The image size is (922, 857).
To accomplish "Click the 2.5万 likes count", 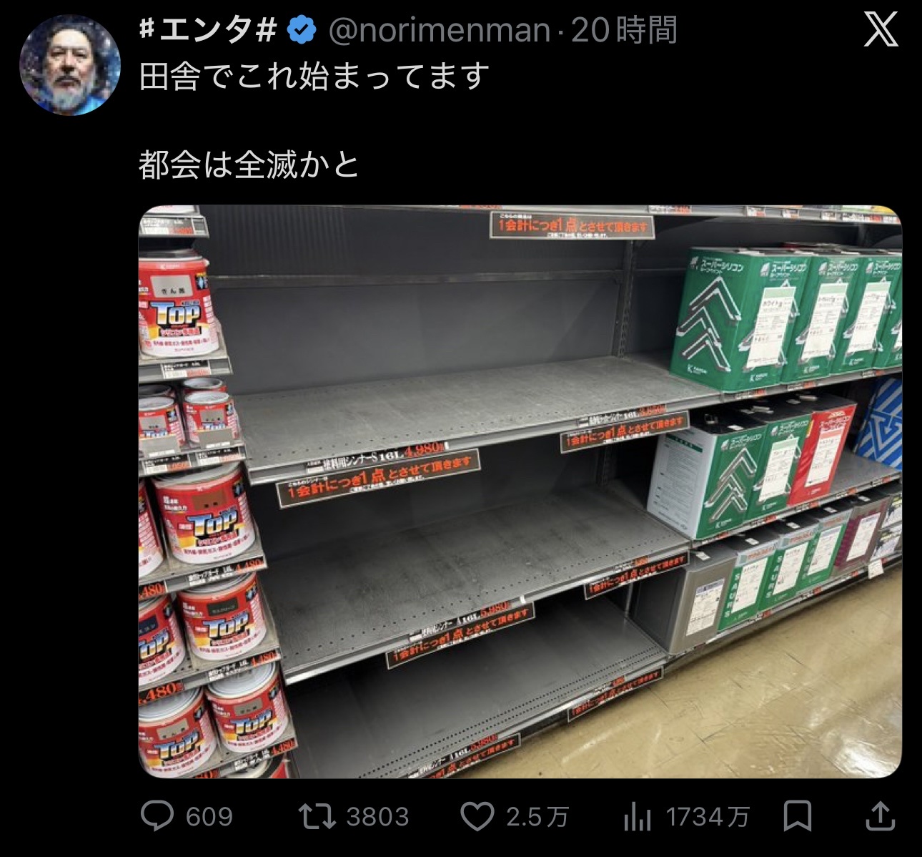I will point(537,816).
